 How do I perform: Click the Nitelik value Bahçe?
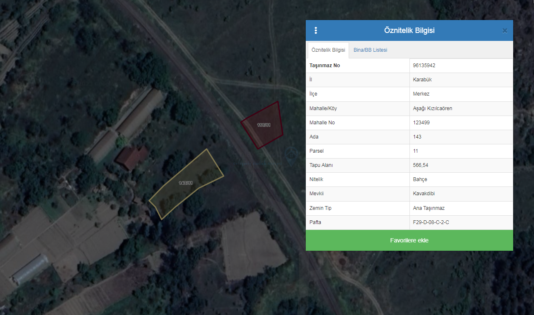pos(420,179)
